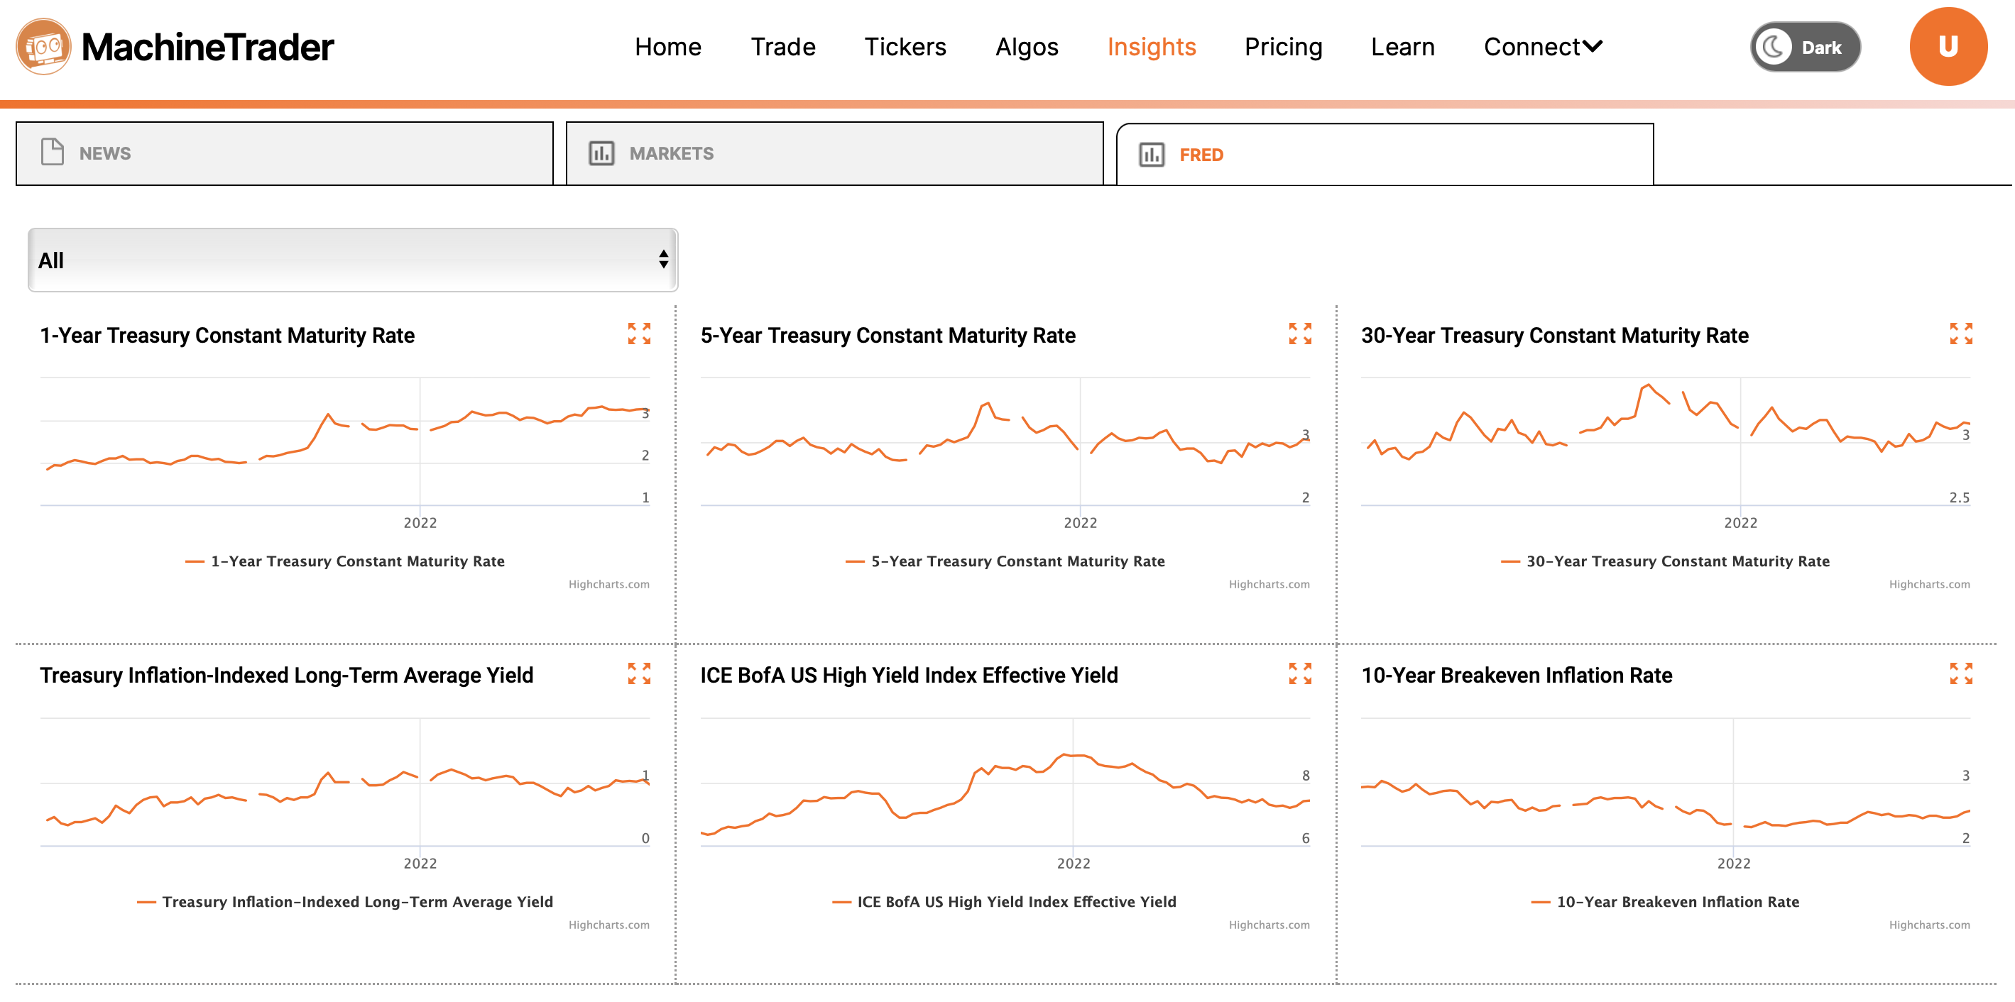Toggle the 30-Year Treasury legend color line
This screenshot has width=2015, height=1002.
(x=1509, y=562)
